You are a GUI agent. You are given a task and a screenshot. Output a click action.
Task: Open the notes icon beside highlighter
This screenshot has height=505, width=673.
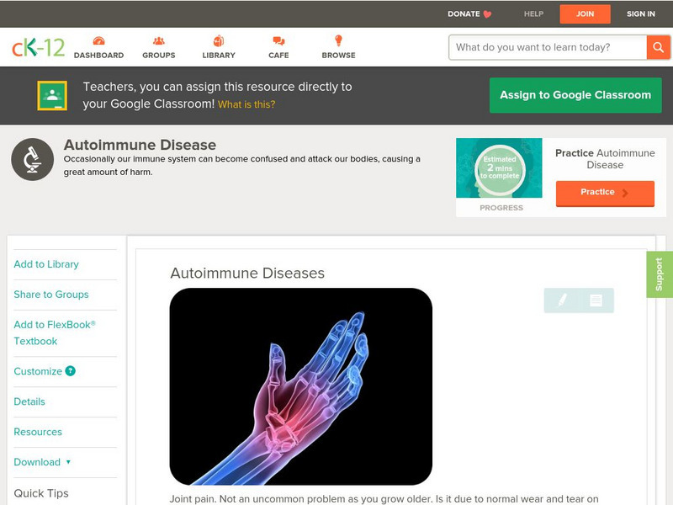[x=596, y=300]
